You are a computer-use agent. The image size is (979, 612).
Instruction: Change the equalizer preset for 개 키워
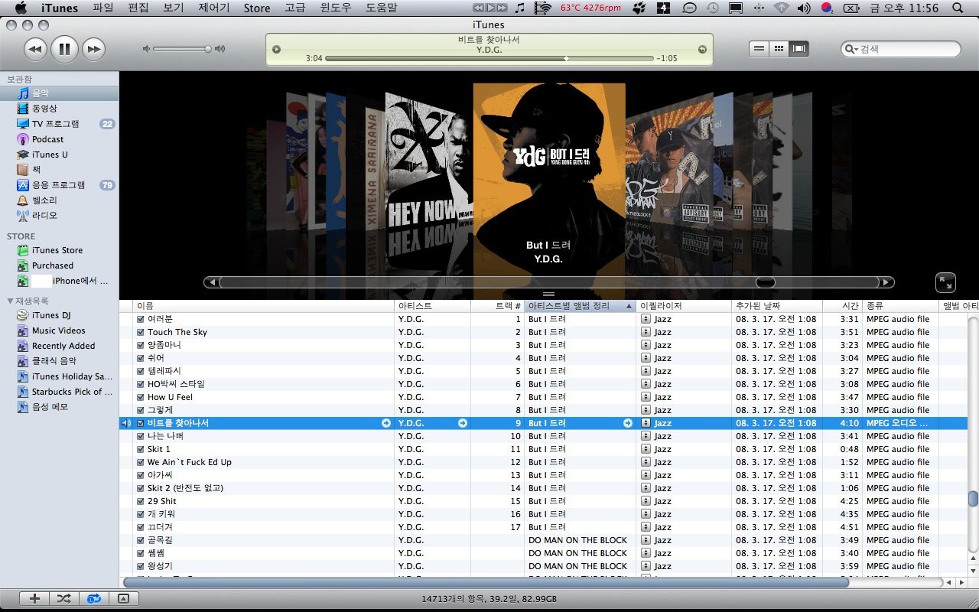646,514
